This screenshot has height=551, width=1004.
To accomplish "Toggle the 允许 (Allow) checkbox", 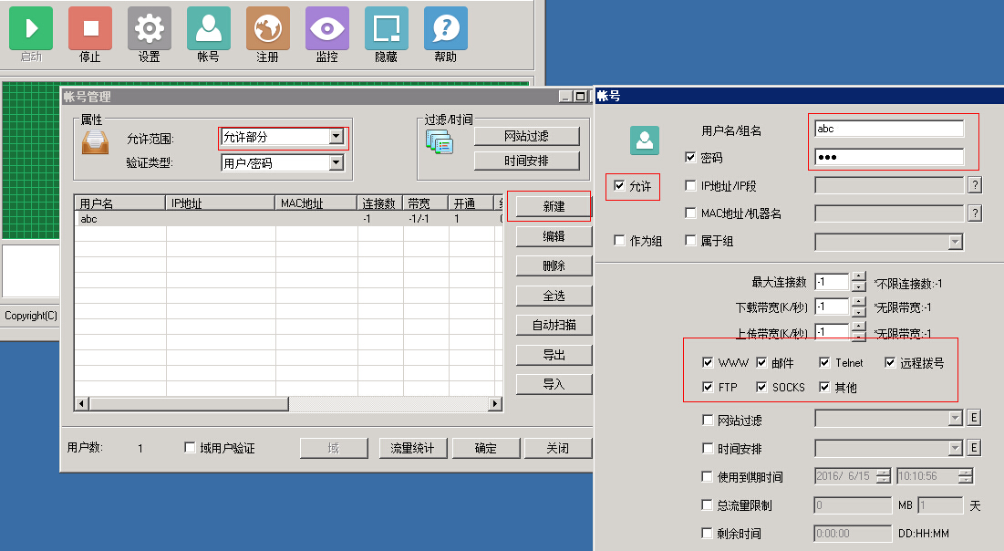I will [620, 186].
